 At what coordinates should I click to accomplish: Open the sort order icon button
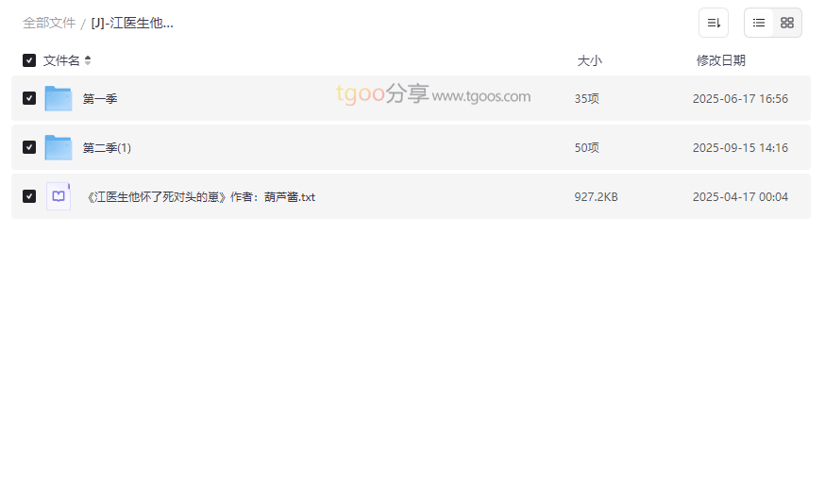coord(714,23)
